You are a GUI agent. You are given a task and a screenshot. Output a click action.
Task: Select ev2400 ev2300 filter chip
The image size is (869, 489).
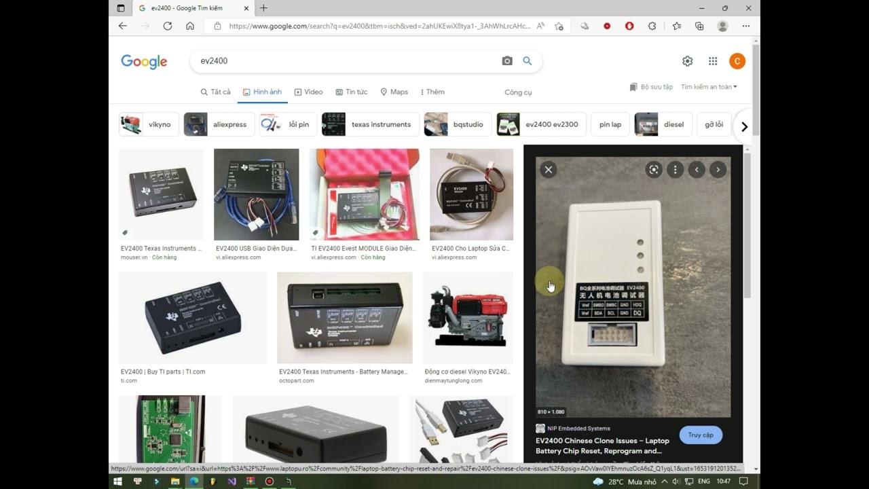[542, 124]
